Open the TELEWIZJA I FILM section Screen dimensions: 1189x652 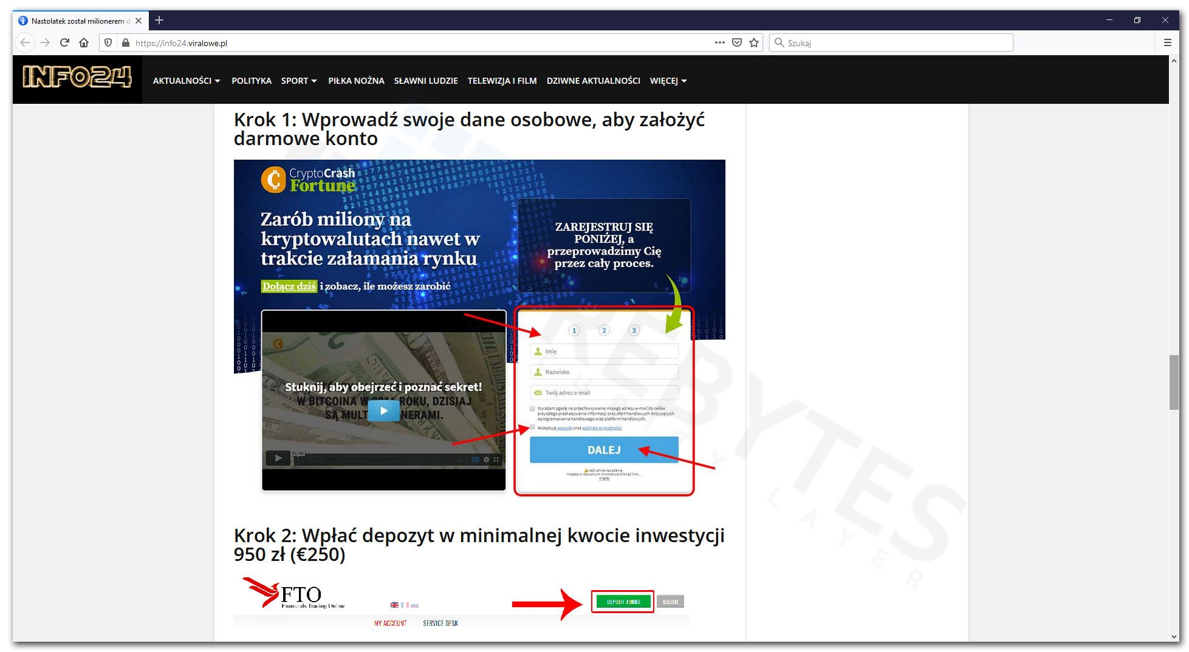[x=502, y=81]
